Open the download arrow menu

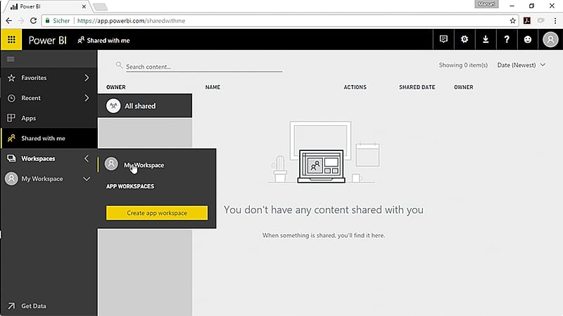click(486, 39)
